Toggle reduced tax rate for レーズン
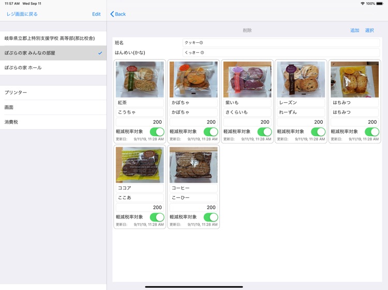The width and height of the screenshot is (388, 290). 318,132
